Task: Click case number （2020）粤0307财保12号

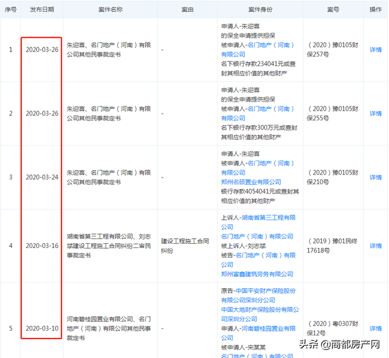Action: pos(332,328)
